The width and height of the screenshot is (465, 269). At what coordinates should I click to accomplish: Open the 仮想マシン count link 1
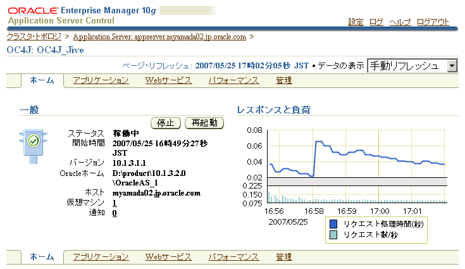(x=115, y=203)
